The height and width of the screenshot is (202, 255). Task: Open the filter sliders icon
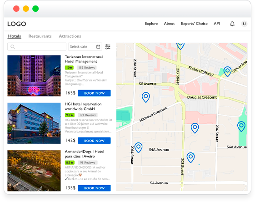tap(108, 47)
